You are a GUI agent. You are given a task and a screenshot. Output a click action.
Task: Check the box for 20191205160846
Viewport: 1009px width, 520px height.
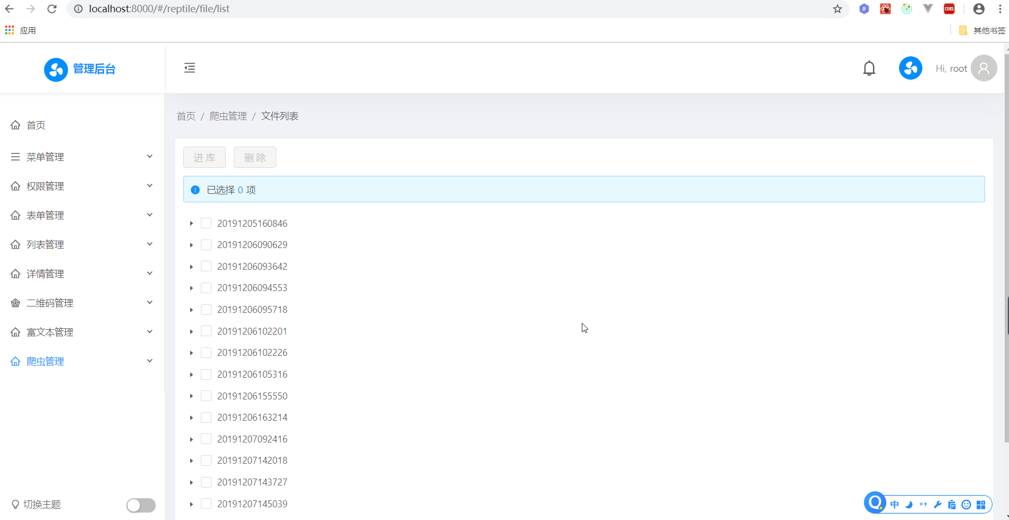coord(206,223)
